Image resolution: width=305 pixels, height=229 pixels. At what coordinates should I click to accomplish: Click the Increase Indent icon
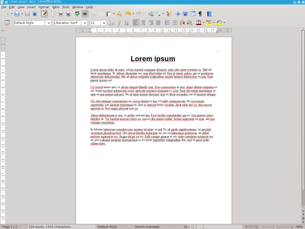[x=190, y=23]
